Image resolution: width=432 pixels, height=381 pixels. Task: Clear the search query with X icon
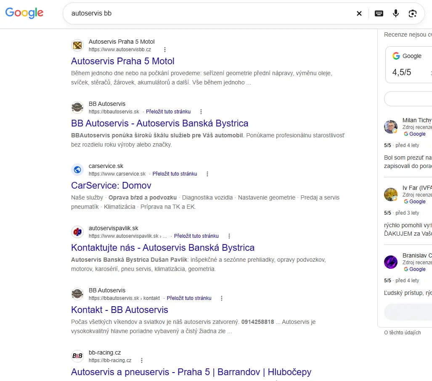pyautogui.click(x=359, y=13)
